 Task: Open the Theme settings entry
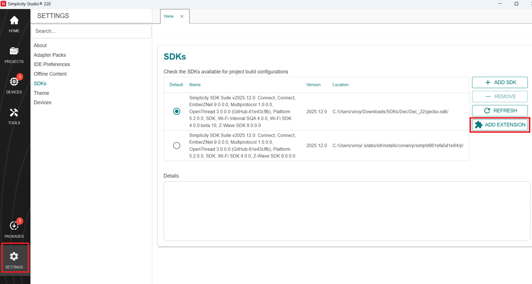[x=41, y=93]
